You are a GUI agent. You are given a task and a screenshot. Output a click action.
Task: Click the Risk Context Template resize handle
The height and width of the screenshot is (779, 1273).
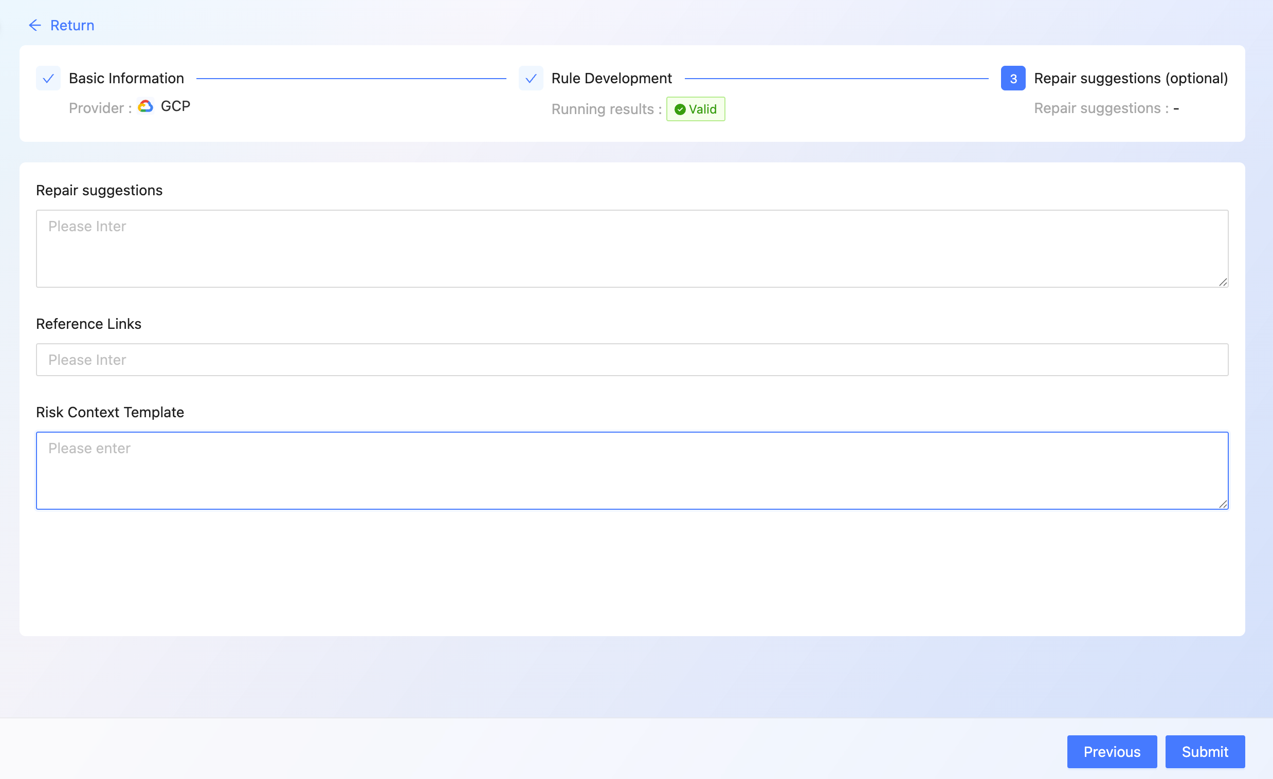(x=1223, y=504)
